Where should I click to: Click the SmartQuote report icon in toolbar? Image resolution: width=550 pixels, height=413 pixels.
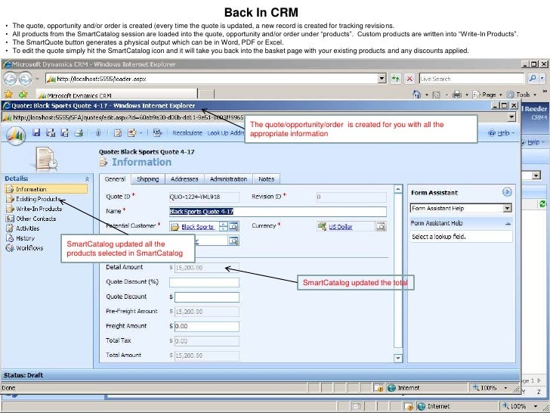157,133
